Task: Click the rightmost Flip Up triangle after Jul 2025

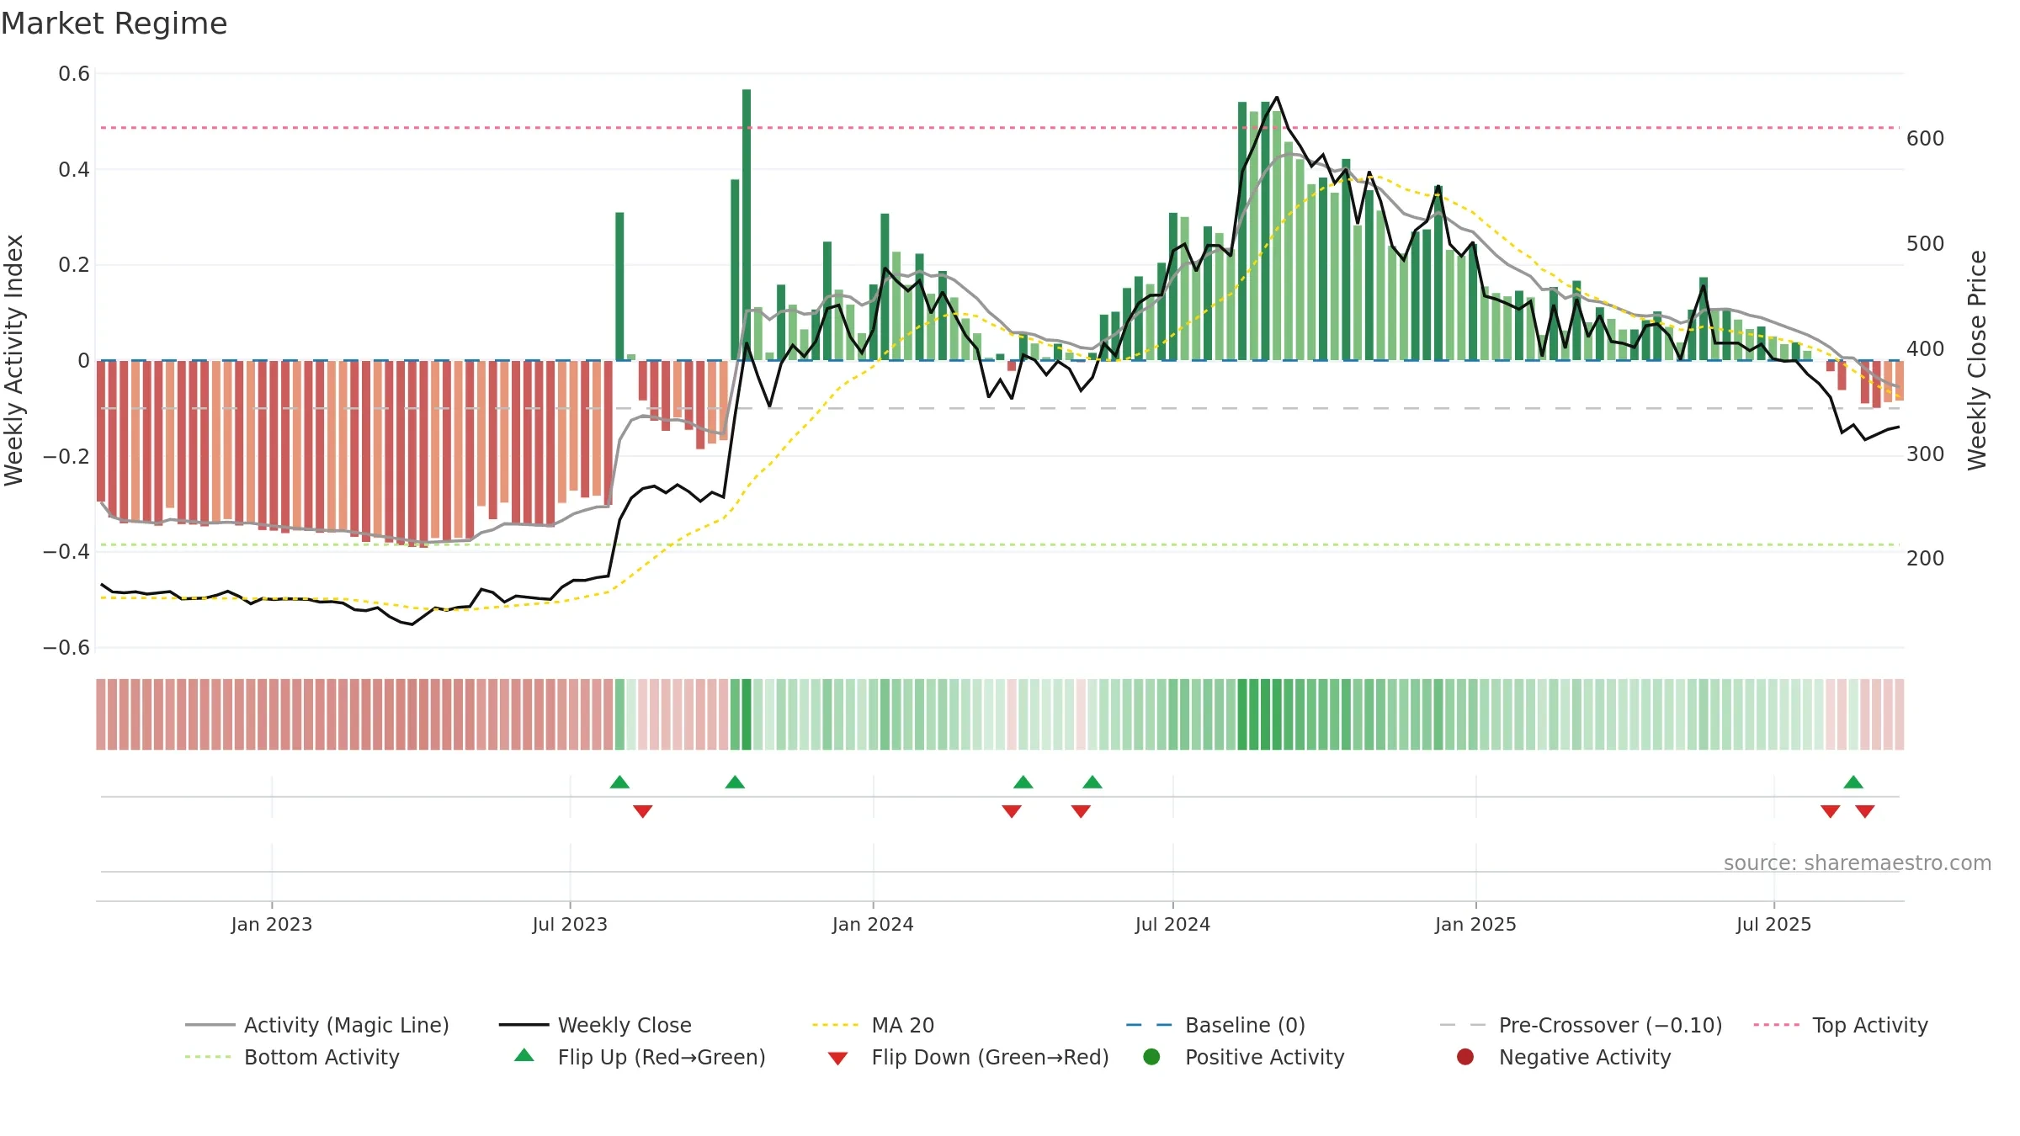Action: pyautogui.click(x=1853, y=782)
